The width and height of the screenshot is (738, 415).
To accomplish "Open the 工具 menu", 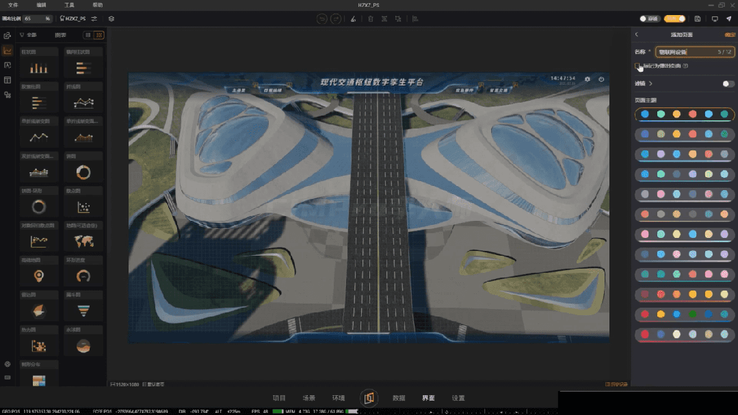I will click(x=69, y=5).
